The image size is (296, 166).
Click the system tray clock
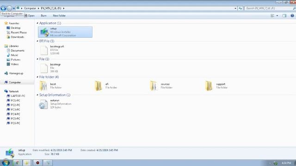286,163
